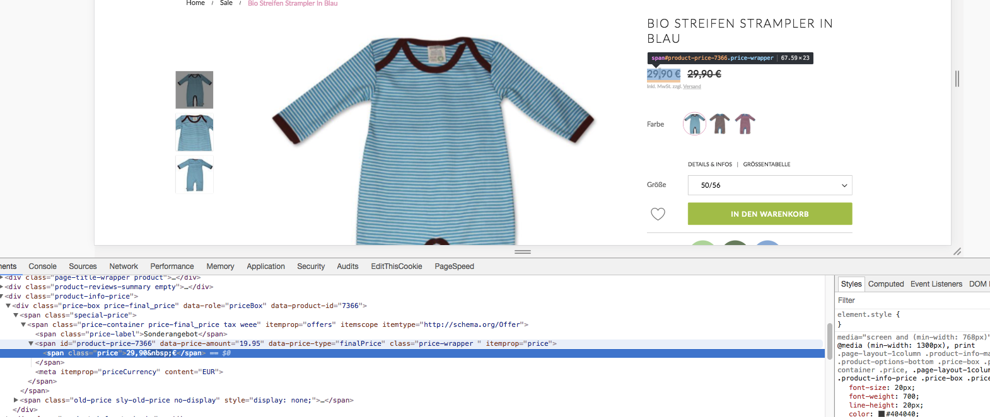Click the font-weight: 700 style value
The image size is (990, 417).
point(884,396)
